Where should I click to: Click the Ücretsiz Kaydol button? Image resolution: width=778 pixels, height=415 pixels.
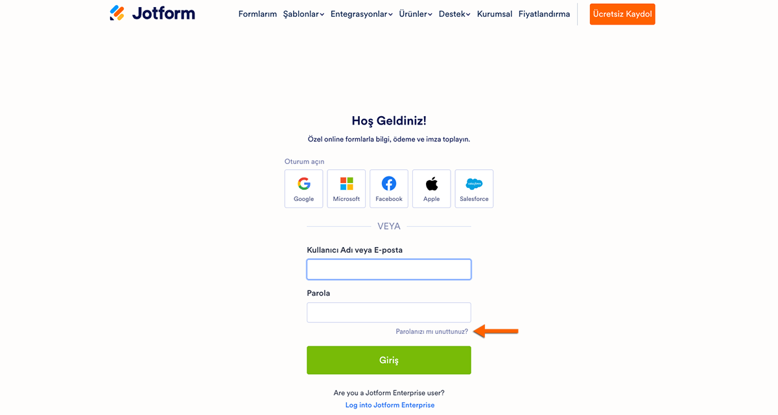[x=622, y=14]
